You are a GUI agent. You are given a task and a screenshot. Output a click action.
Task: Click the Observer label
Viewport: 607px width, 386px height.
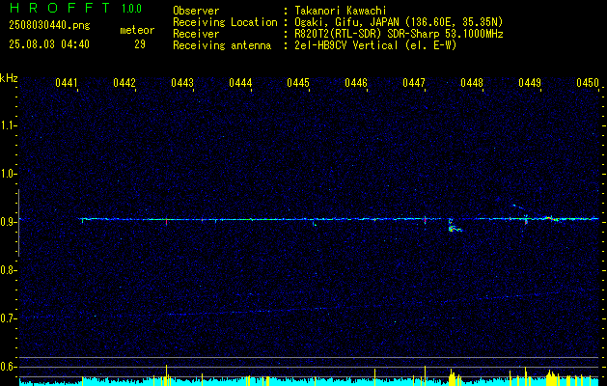point(196,11)
